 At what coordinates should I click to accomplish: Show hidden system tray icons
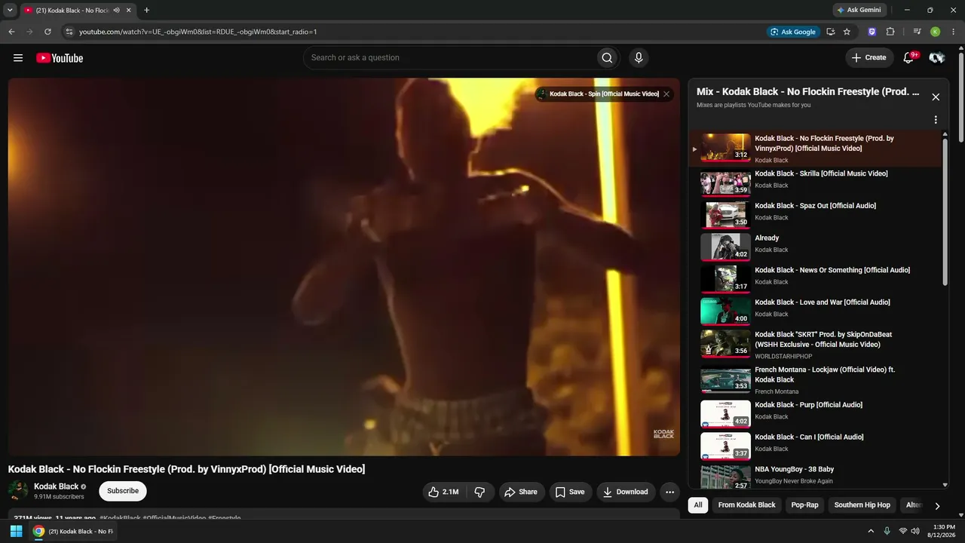872,531
